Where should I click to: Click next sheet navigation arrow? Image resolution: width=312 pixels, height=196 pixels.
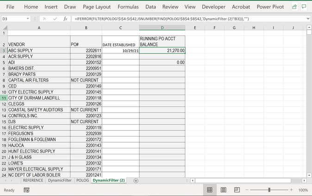coord(12,180)
